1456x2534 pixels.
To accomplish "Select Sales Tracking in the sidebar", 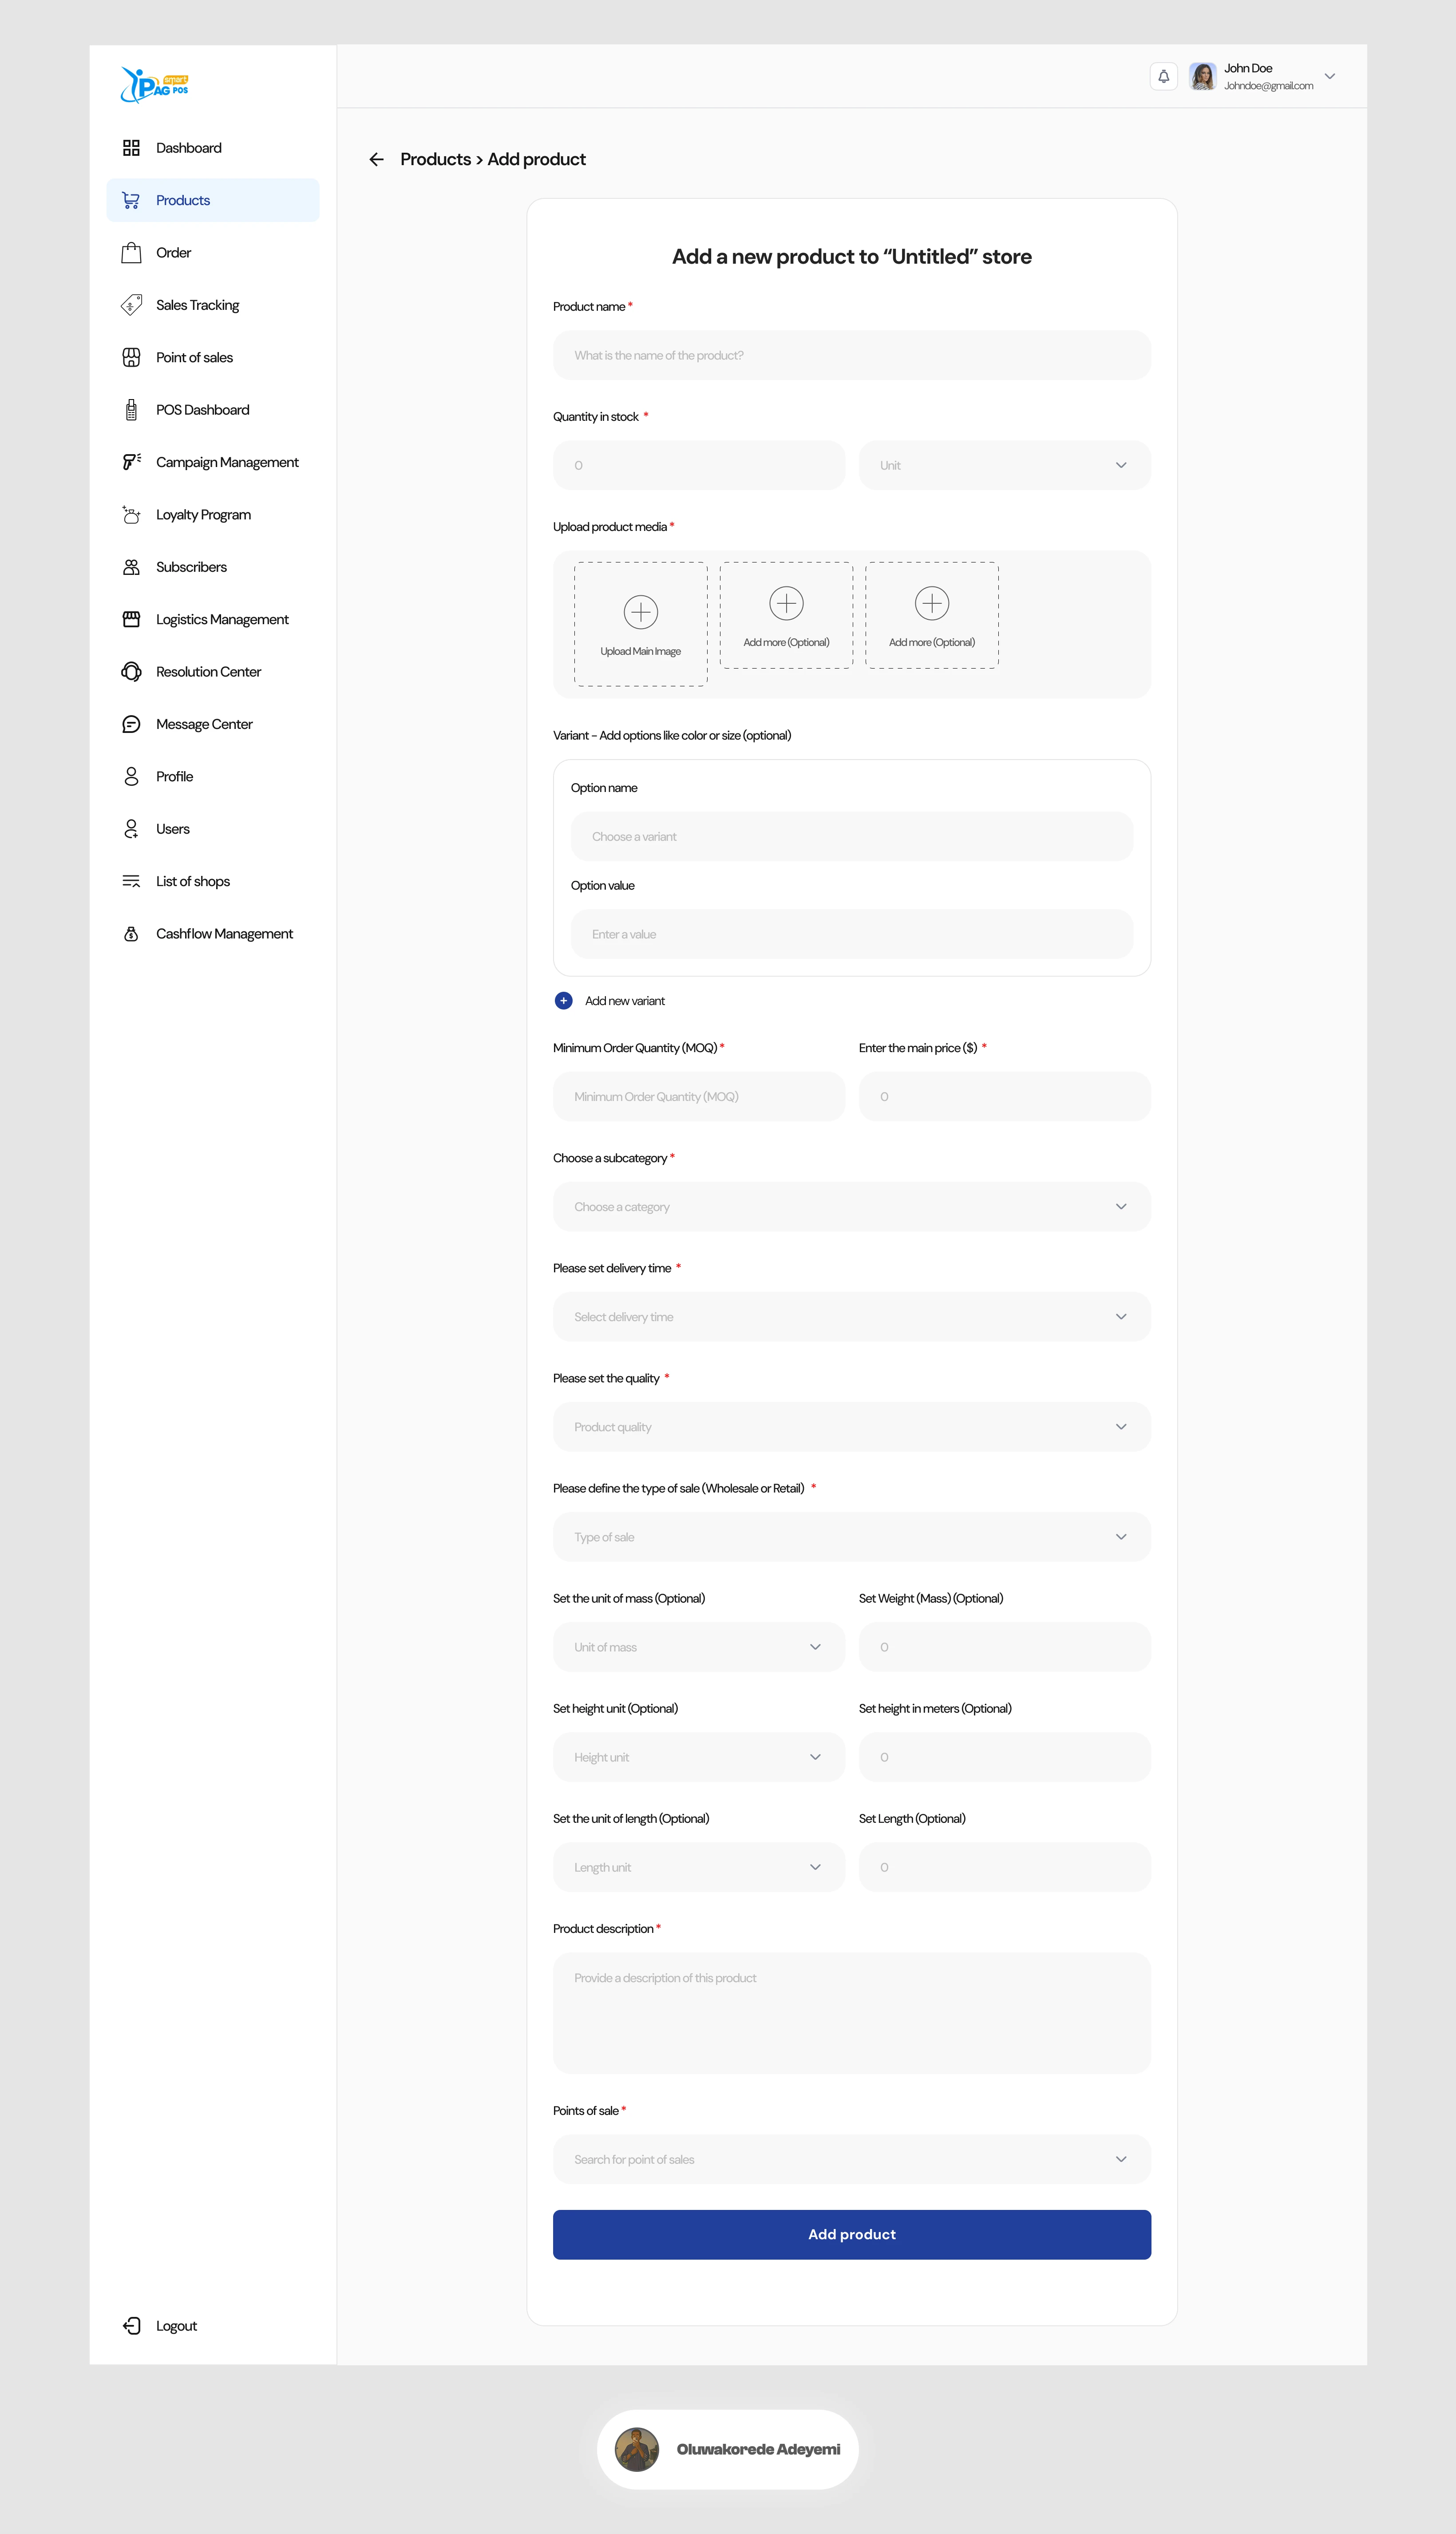I will [x=213, y=305].
